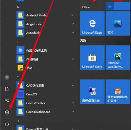
Task: Click the letter C section header
Action: pos(18,77)
